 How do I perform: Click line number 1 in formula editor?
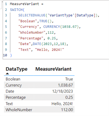click(6, 4)
